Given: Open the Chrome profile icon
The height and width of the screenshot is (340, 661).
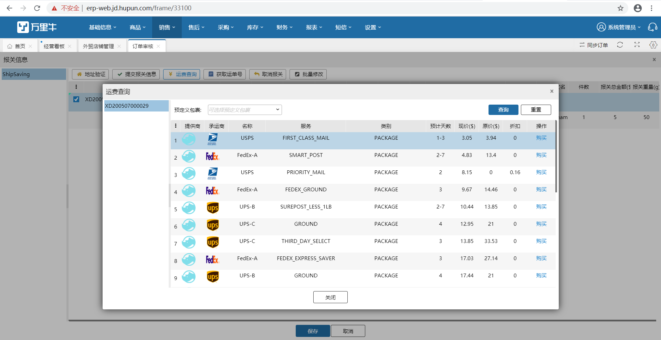Looking at the screenshot, I should (x=638, y=8).
